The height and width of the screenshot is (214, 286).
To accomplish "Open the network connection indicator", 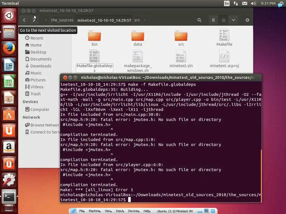I will click(236, 3).
